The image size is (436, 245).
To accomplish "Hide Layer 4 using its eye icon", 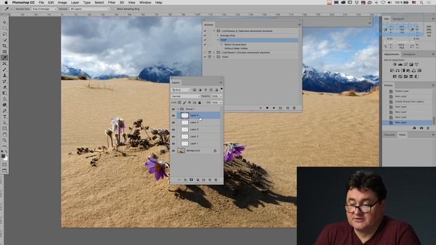I will coord(173,122).
